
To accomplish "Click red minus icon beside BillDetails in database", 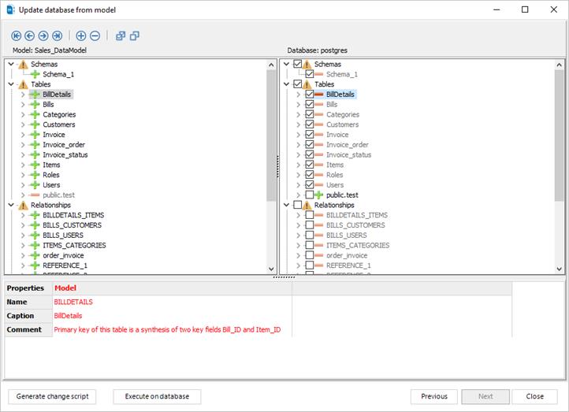I will [318, 95].
